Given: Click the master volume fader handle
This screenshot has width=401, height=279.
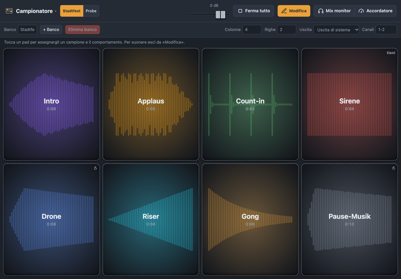Looking at the screenshot, I should pyautogui.click(x=221, y=14).
